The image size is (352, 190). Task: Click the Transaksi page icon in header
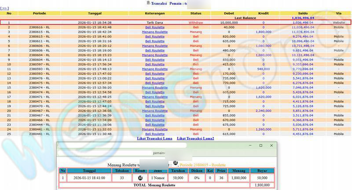coord(147,3)
